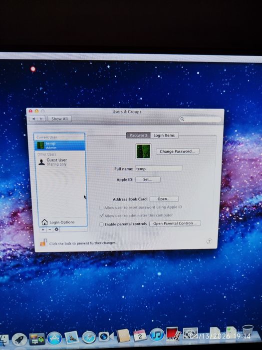Switch to the Login Items tab
The height and width of the screenshot is (350, 262).
pos(164,135)
